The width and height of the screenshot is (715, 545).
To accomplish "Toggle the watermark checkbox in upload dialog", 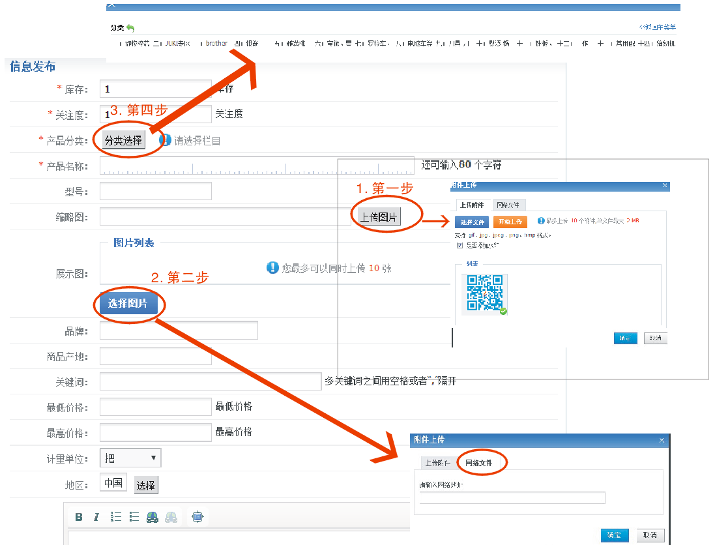I will (460, 246).
